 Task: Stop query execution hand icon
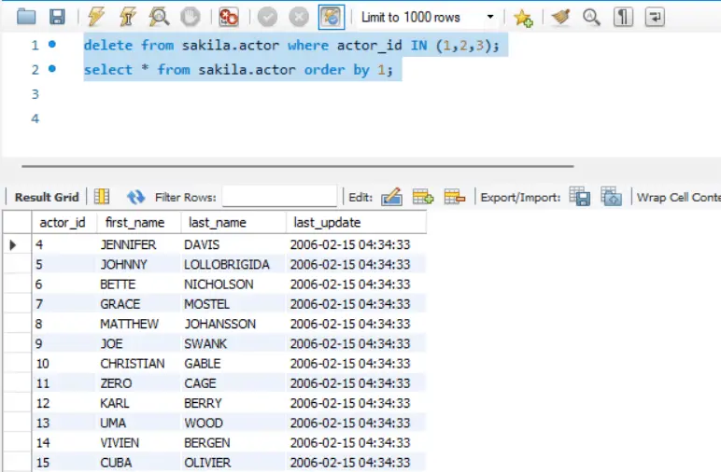click(x=190, y=17)
